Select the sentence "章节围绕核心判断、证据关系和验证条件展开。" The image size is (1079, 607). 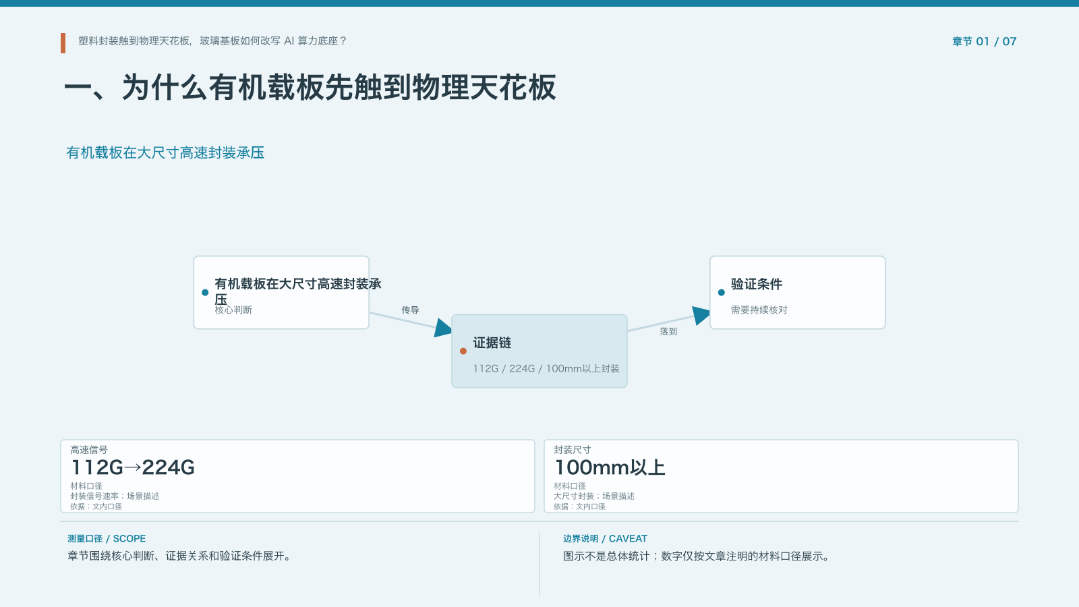coord(179,556)
